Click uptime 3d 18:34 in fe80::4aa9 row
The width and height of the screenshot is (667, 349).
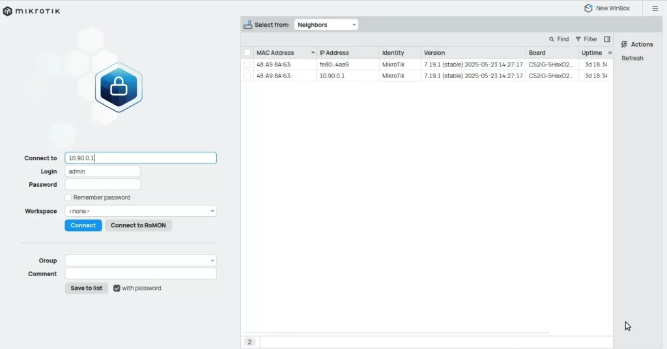[595, 64]
